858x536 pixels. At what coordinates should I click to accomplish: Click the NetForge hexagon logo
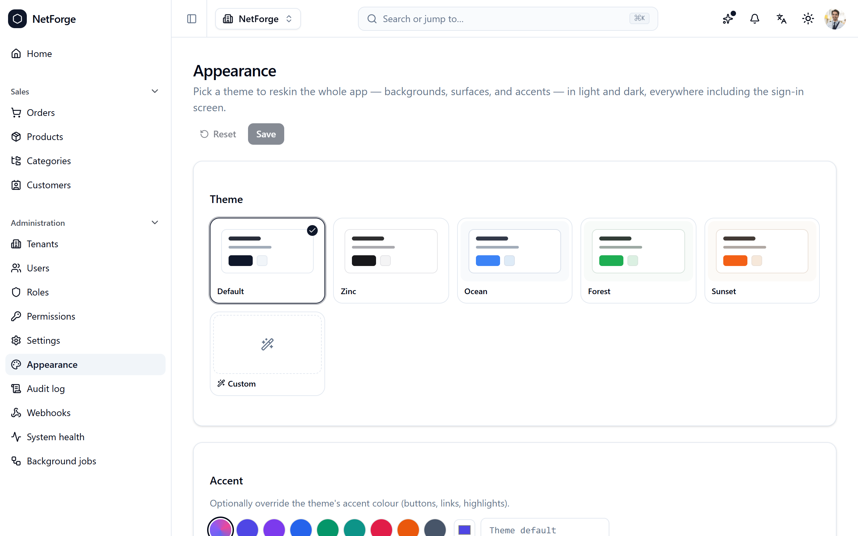(x=17, y=19)
